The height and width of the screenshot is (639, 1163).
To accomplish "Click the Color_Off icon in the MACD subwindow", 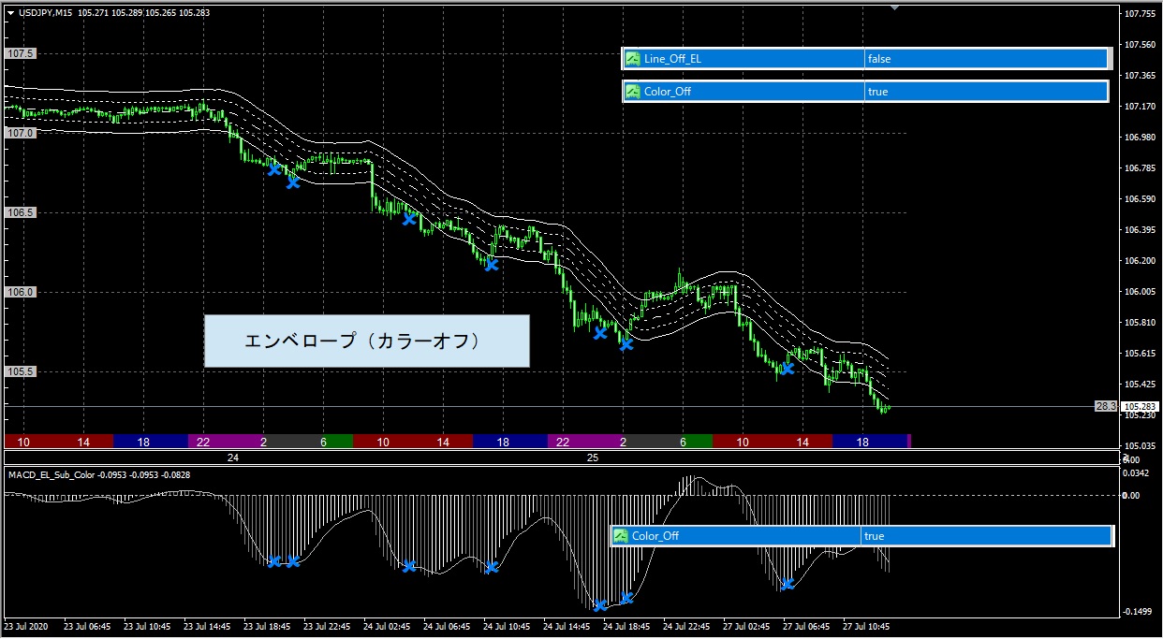I will tap(621, 536).
